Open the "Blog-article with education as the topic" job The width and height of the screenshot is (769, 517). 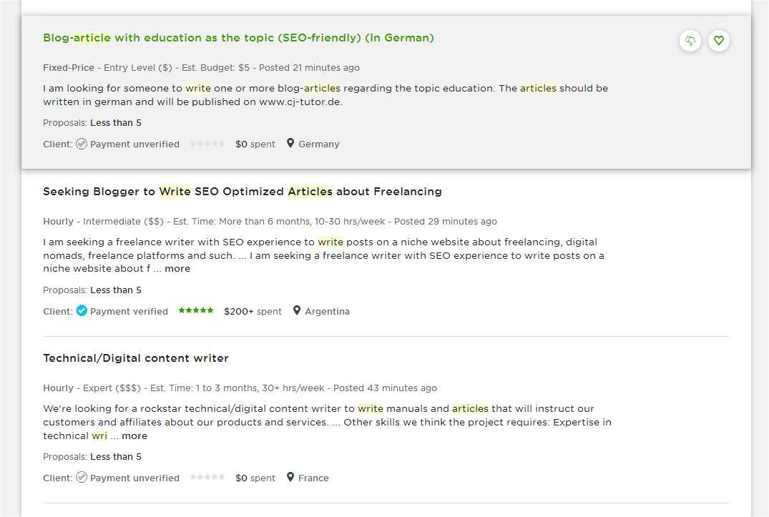[238, 38]
